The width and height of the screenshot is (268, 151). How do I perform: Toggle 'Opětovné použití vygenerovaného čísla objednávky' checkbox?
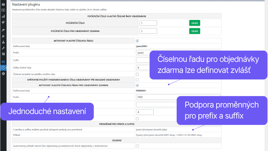[x=137, y=80]
